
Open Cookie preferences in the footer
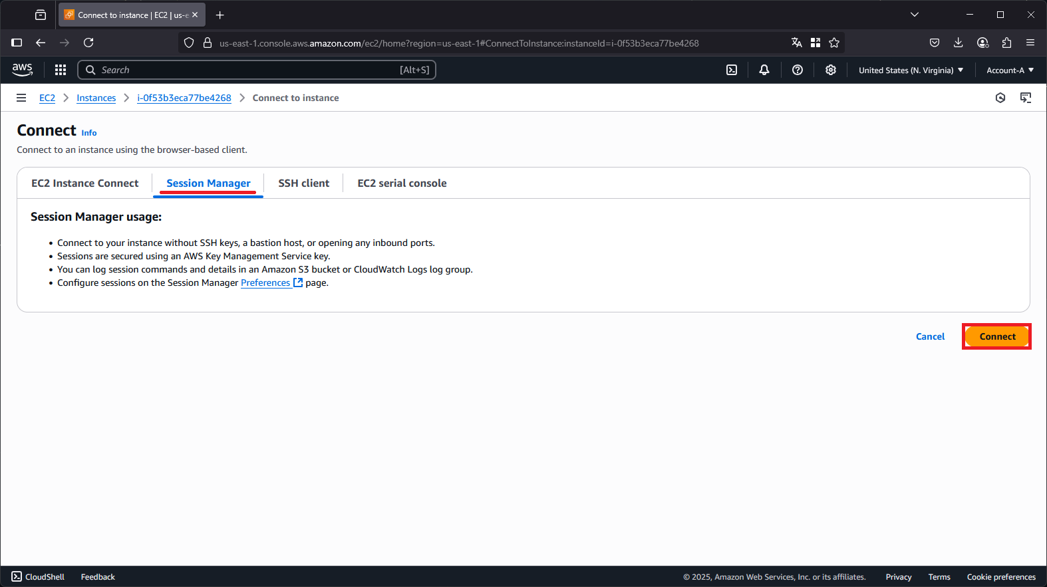(x=1001, y=577)
